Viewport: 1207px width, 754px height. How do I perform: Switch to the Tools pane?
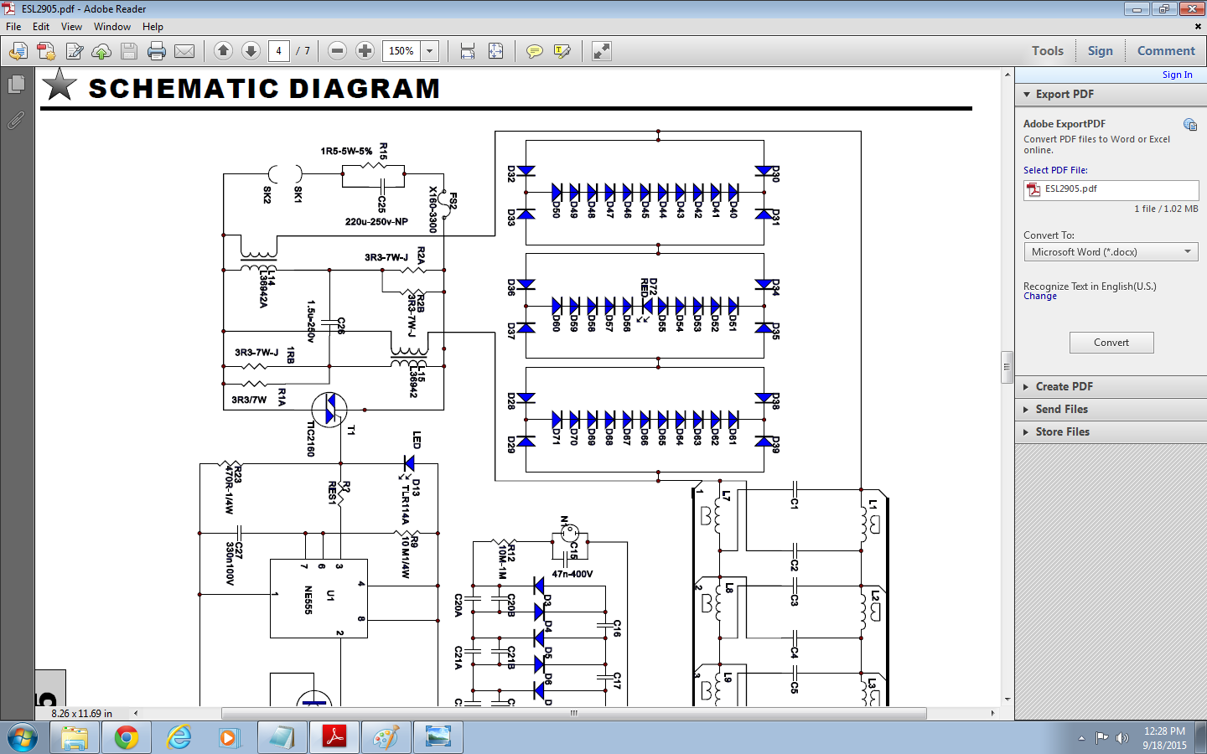[1048, 51]
